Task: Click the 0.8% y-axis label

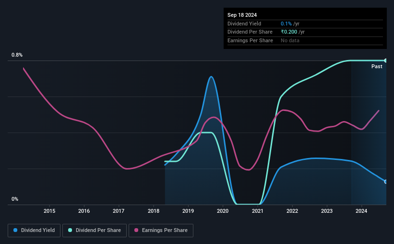Action: click(x=17, y=55)
